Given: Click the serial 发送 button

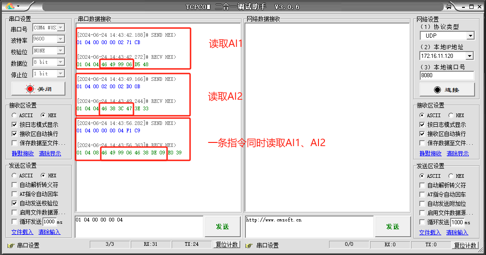Looking at the screenshot, I should [223, 227].
